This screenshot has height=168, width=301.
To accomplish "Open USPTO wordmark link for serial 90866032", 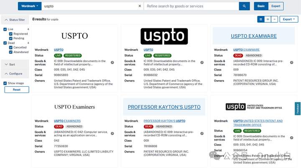I will pyautogui.click(x=148, y=50).
